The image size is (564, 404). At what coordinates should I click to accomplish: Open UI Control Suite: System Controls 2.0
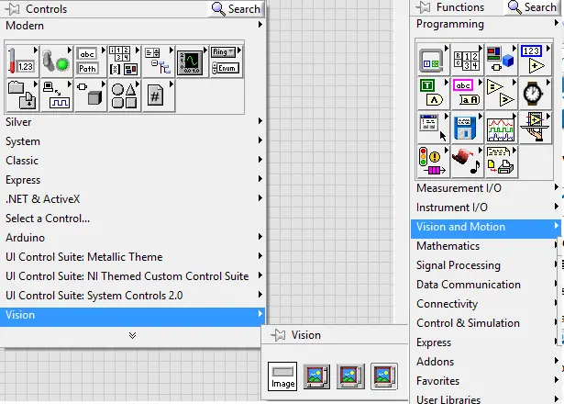[132, 296]
